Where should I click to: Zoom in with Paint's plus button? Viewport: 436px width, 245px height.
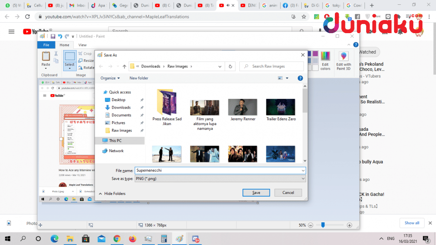click(349, 225)
